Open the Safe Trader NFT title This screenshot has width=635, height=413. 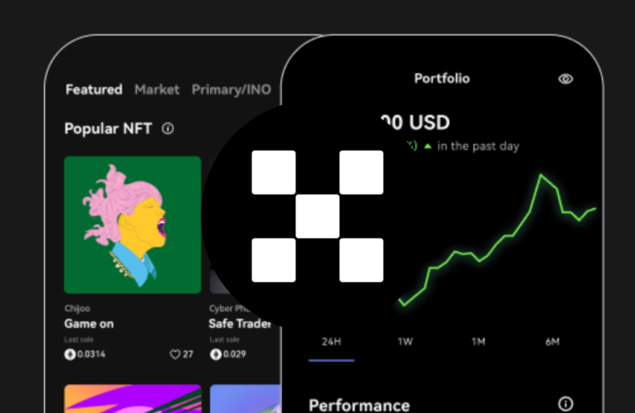239,324
